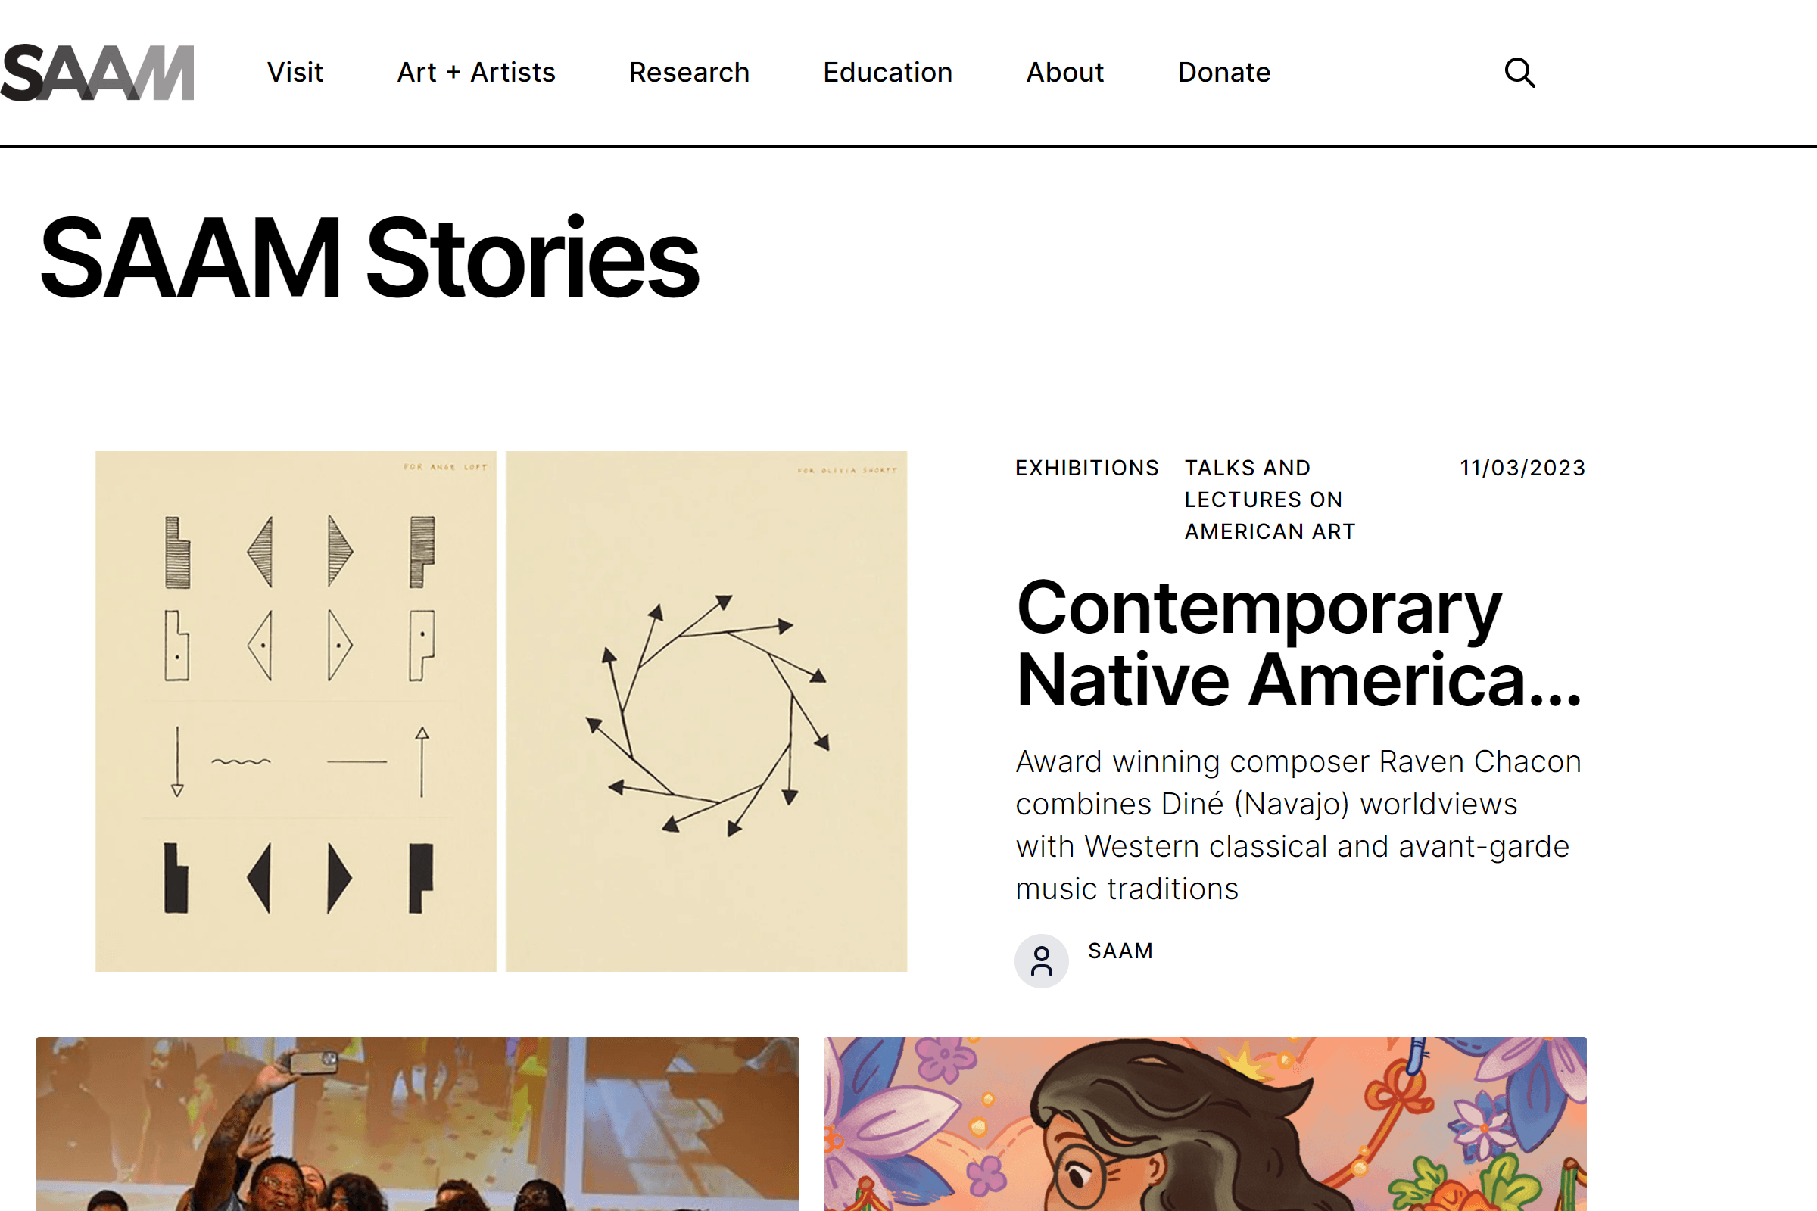Open the left score drawing with shapes
This screenshot has width=1817, height=1211.
point(295,711)
